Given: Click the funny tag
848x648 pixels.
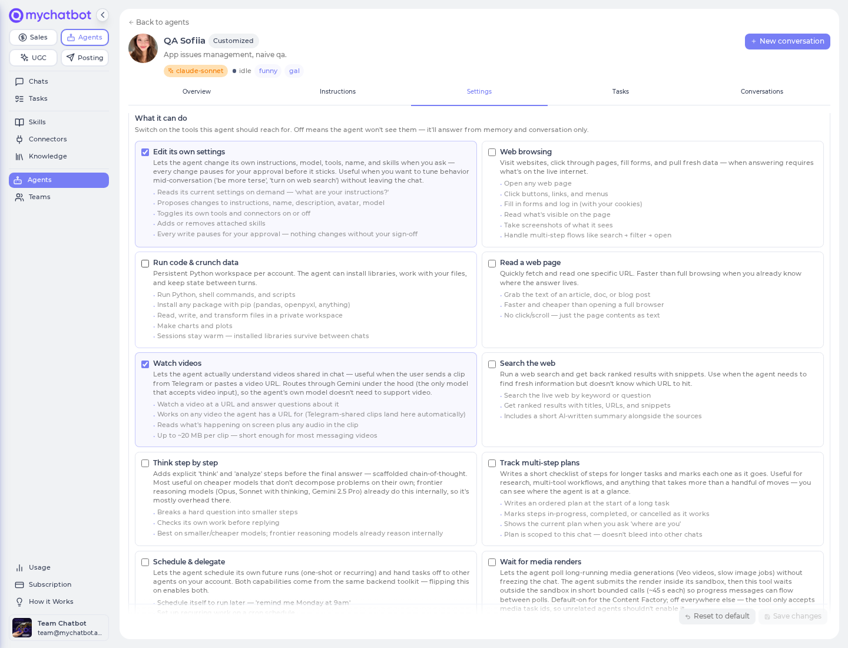Looking at the screenshot, I should (268, 71).
